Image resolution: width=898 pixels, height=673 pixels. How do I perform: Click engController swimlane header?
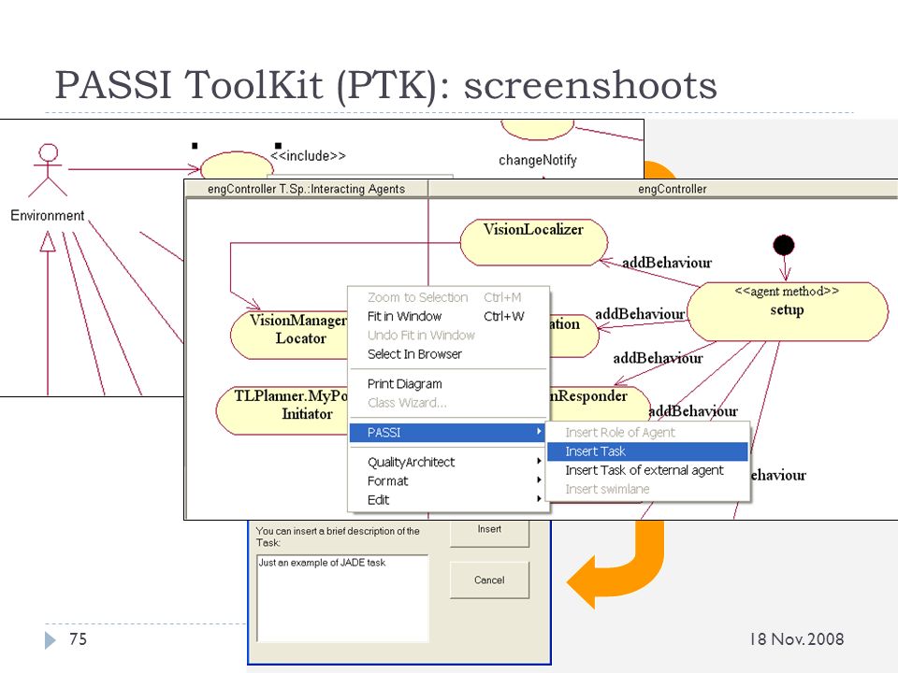pyautogui.click(x=673, y=189)
